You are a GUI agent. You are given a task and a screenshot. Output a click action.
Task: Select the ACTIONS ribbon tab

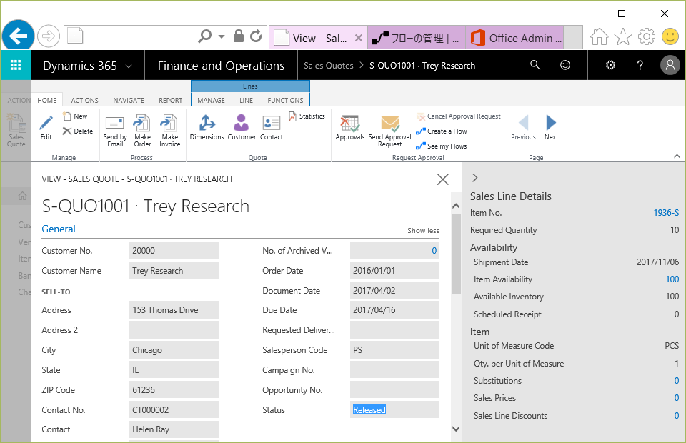point(84,100)
